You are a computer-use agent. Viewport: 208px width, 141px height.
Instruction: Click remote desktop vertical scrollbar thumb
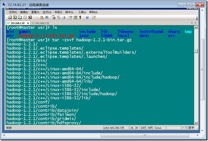pyautogui.click(x=202, y=69)
